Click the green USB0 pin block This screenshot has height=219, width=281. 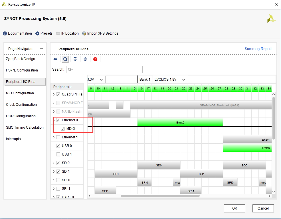(x=247, y=148)
